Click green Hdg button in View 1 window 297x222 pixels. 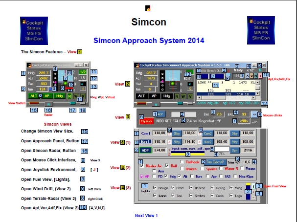tap(59, 96)
